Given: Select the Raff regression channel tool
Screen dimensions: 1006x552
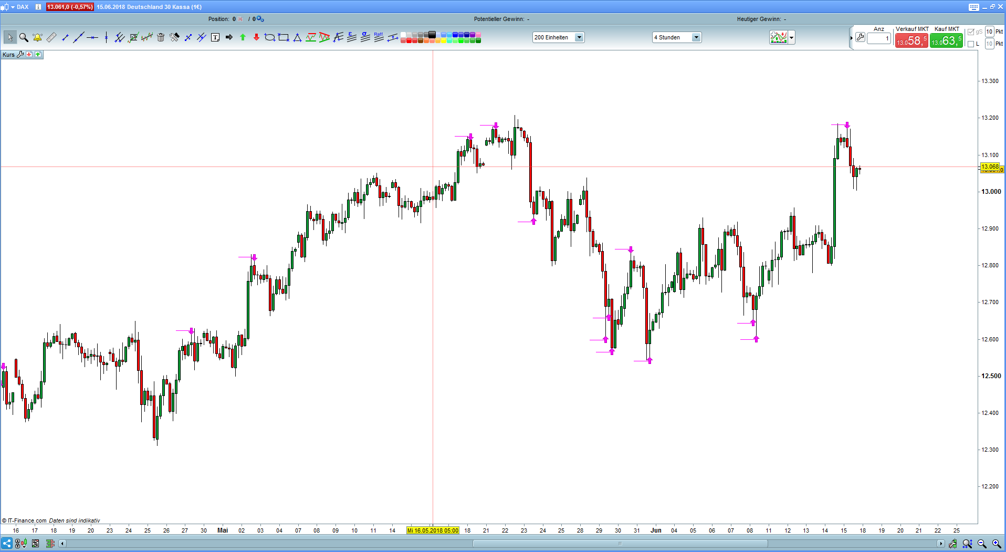Looking at the screenshot, I should tap(379, 37).
